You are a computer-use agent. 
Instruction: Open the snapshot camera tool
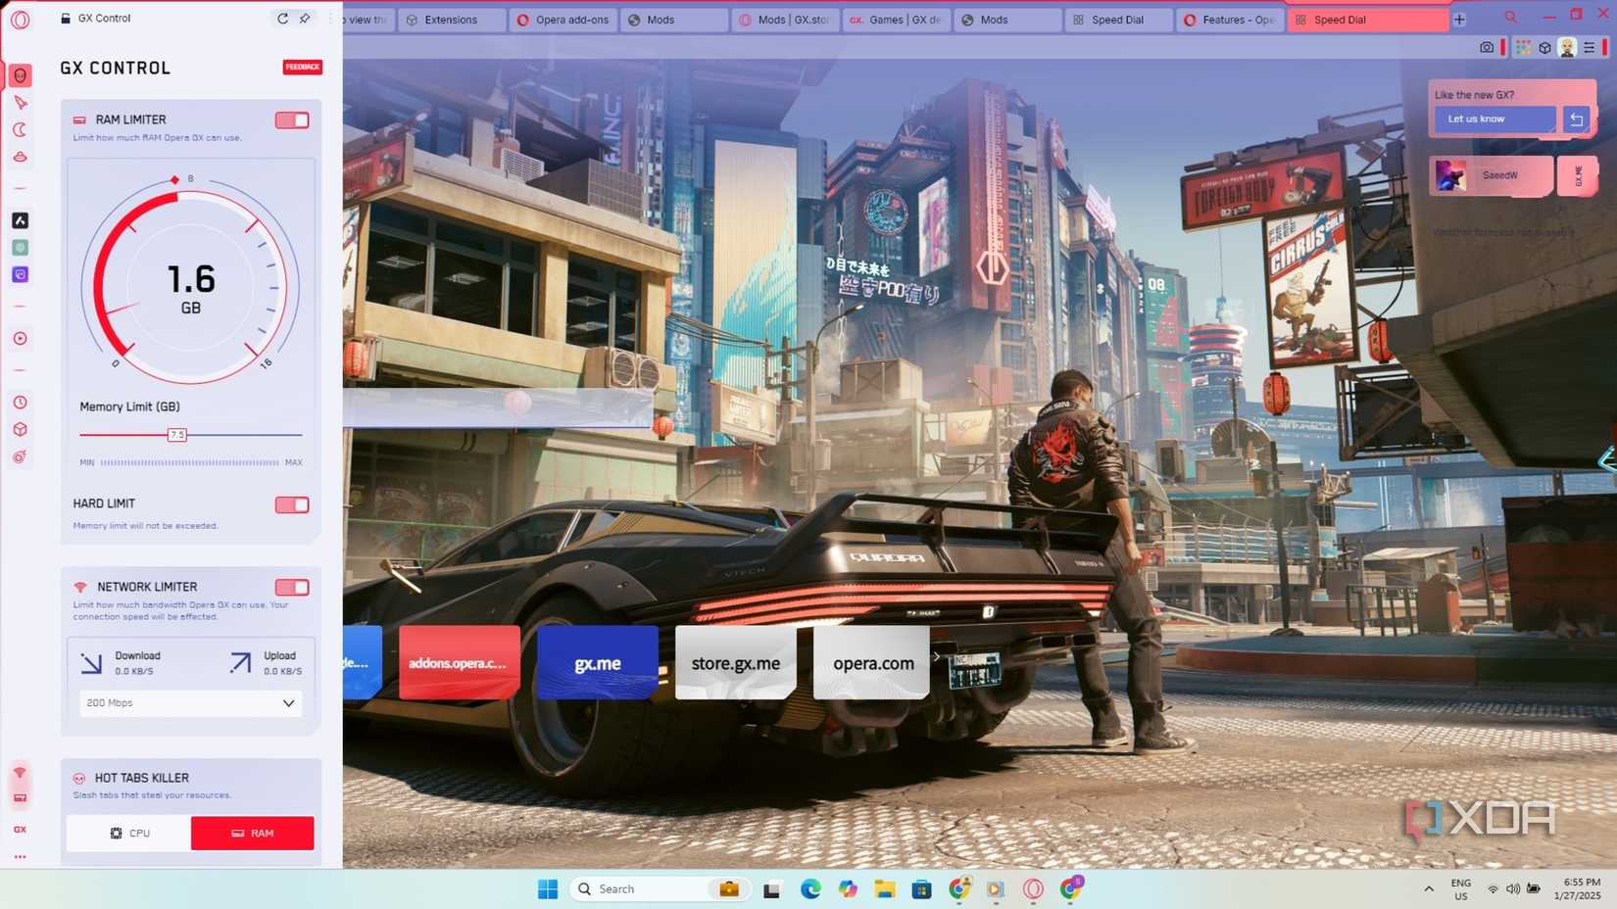click(x=1487, y=47)
